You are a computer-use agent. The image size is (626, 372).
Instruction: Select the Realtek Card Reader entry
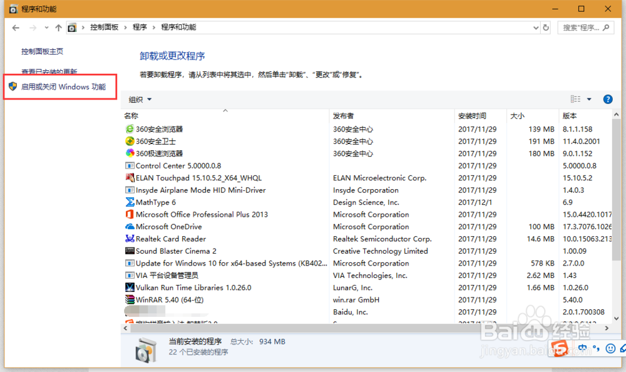171,239
